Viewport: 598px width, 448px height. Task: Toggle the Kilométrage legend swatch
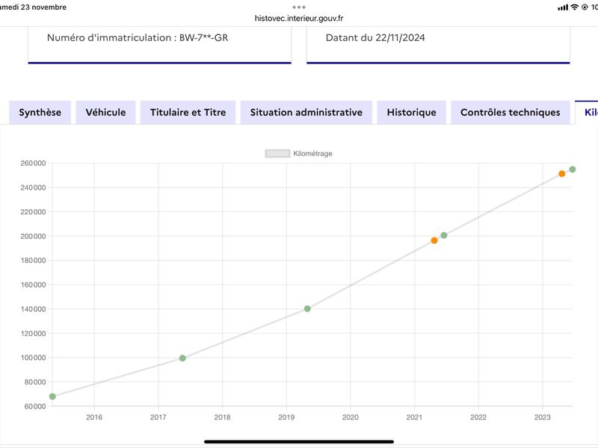pos(277,154)
